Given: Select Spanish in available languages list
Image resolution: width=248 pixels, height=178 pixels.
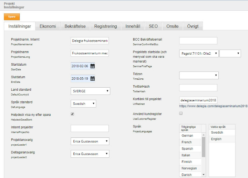Looking at the screenshot, I should point(190,149).
